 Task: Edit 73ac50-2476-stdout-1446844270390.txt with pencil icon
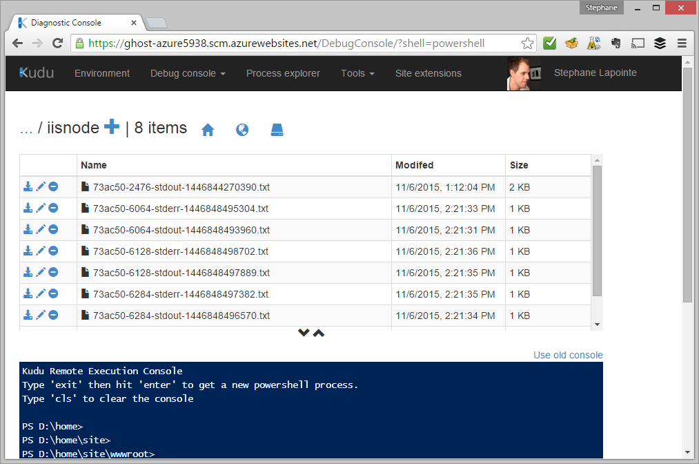41,186
